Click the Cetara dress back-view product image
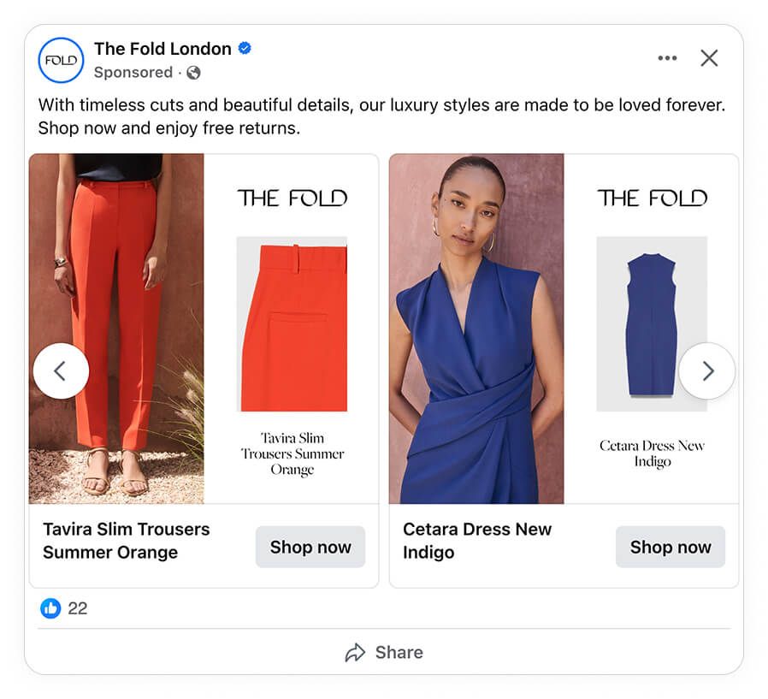The image size is (768, 699). (652, 325)
